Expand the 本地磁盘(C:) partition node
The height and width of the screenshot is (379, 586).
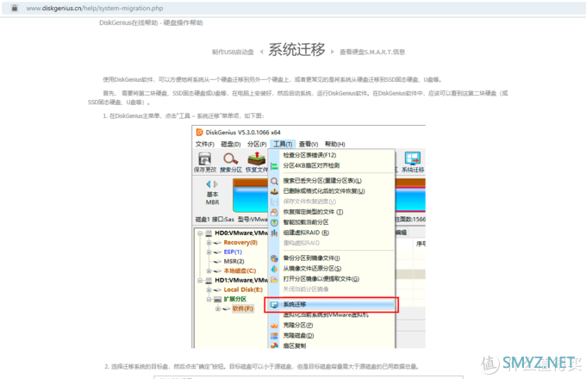[x=209, y=271]
